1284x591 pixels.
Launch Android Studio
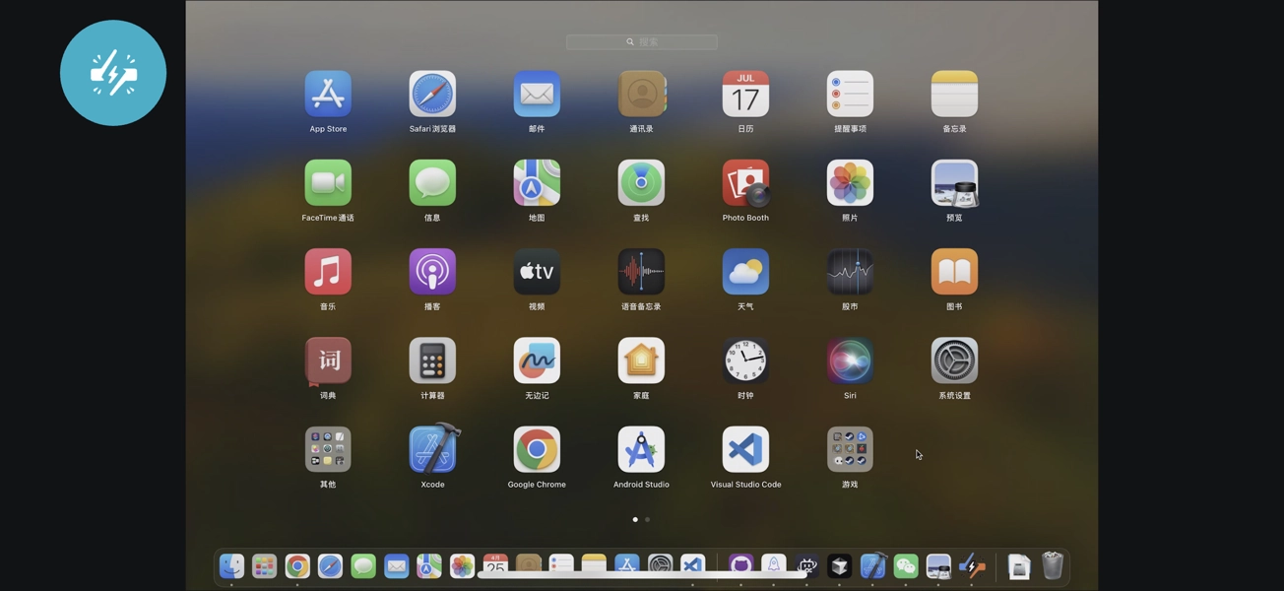pos(641,450)
